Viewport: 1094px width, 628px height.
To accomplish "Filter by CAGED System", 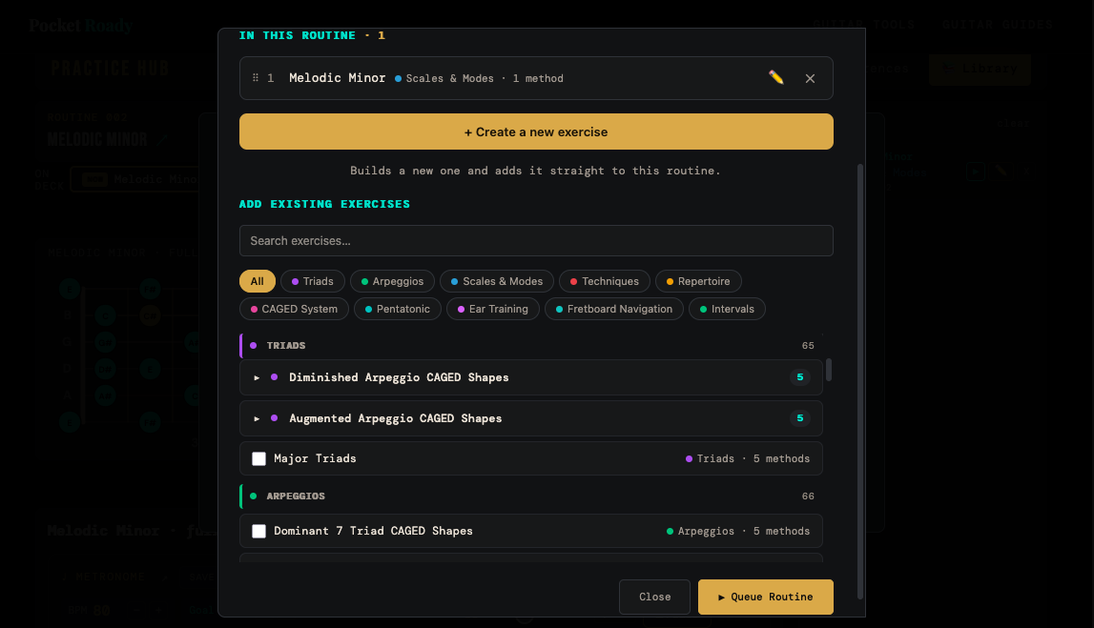I will (x=294, y=309).
